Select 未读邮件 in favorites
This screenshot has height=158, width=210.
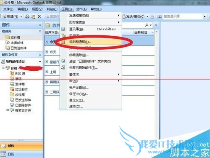tap(15, 43)
